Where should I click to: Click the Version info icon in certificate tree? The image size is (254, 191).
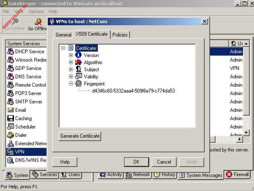coord(78,55)
